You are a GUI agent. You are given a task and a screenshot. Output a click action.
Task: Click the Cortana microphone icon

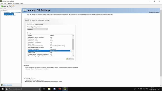[39, 89]
